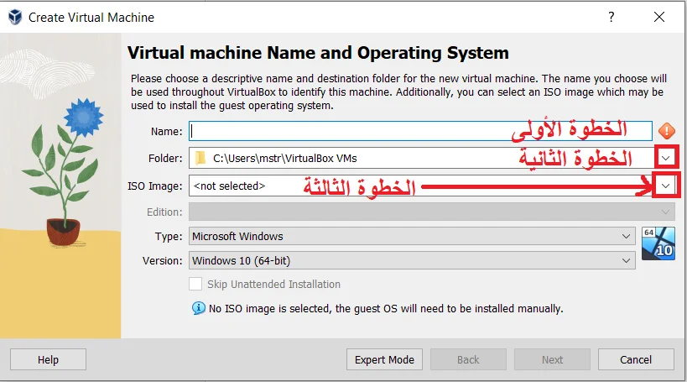
Task: Click the Windows 10 64-bit OS type icon
Action: coord(658,243)
